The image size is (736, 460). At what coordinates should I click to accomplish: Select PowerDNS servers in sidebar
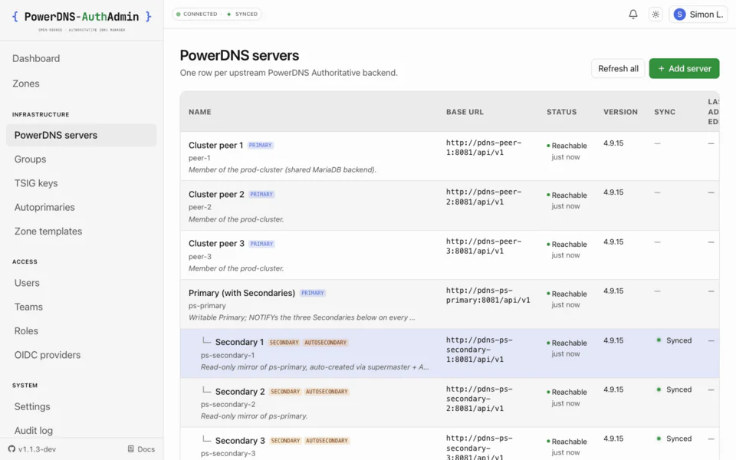click(x=81, y=135)
